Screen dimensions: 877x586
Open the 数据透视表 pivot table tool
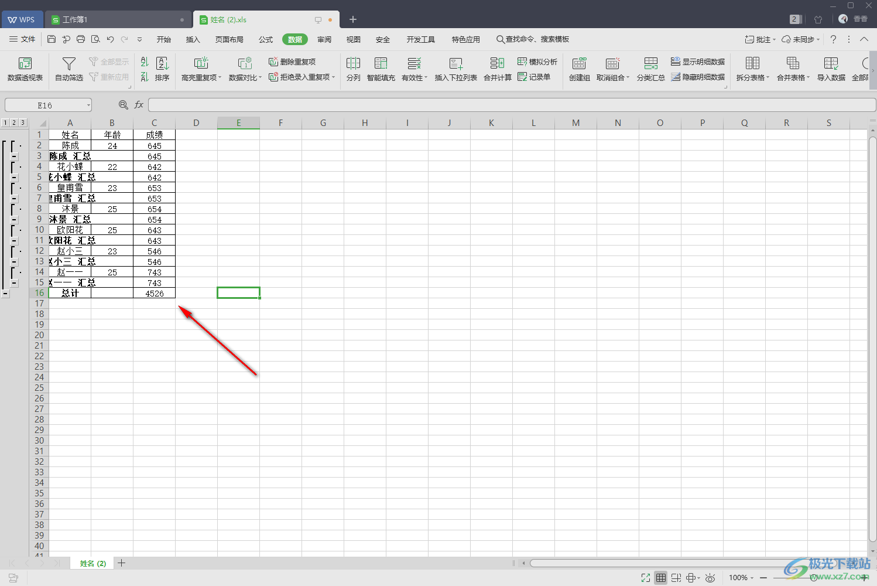(25, 69)
